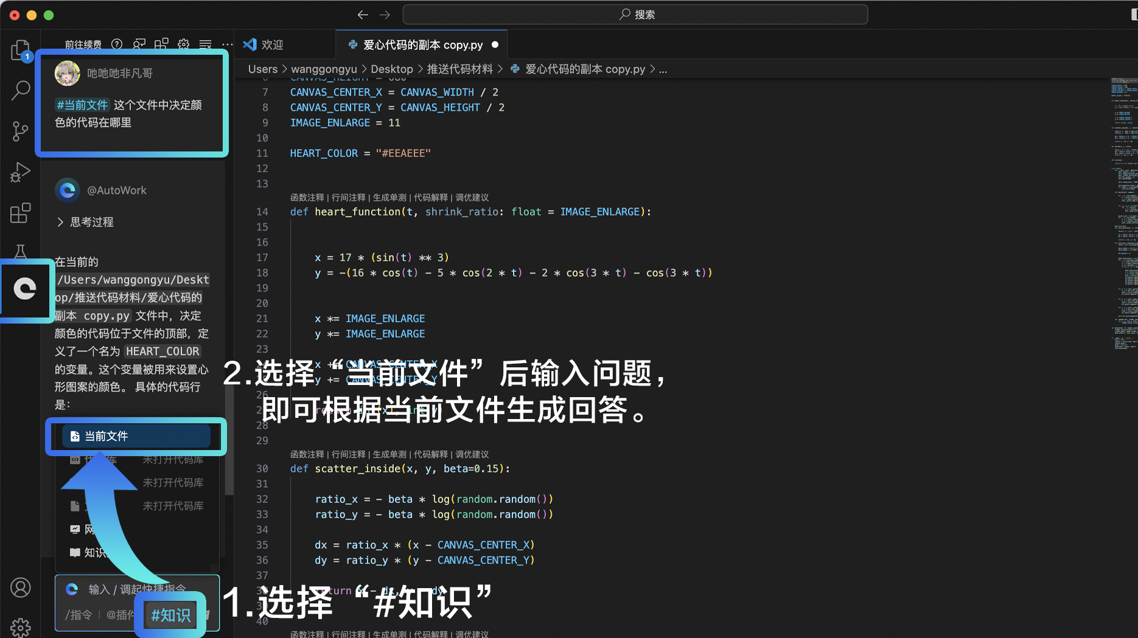Go forward with the right arrow
This screenshot has width=1138, height=638.
(x=385, y=15)
